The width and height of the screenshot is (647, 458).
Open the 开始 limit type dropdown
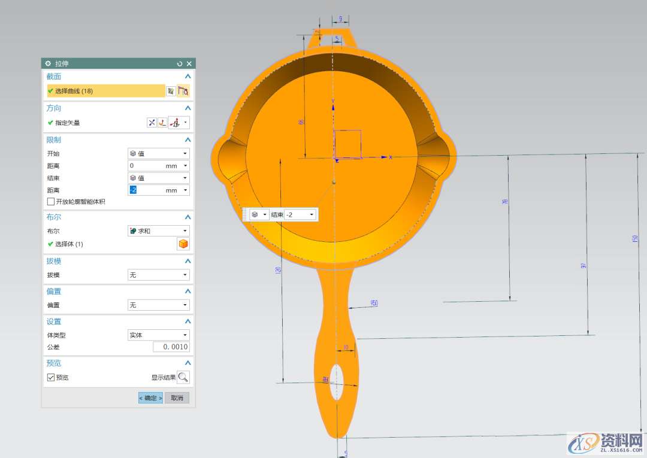pos(159,153)
